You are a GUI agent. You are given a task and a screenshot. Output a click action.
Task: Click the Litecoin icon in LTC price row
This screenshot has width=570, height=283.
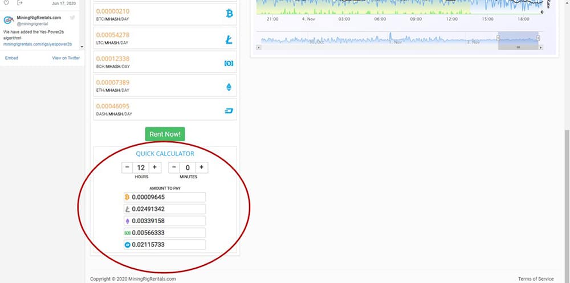230,39
